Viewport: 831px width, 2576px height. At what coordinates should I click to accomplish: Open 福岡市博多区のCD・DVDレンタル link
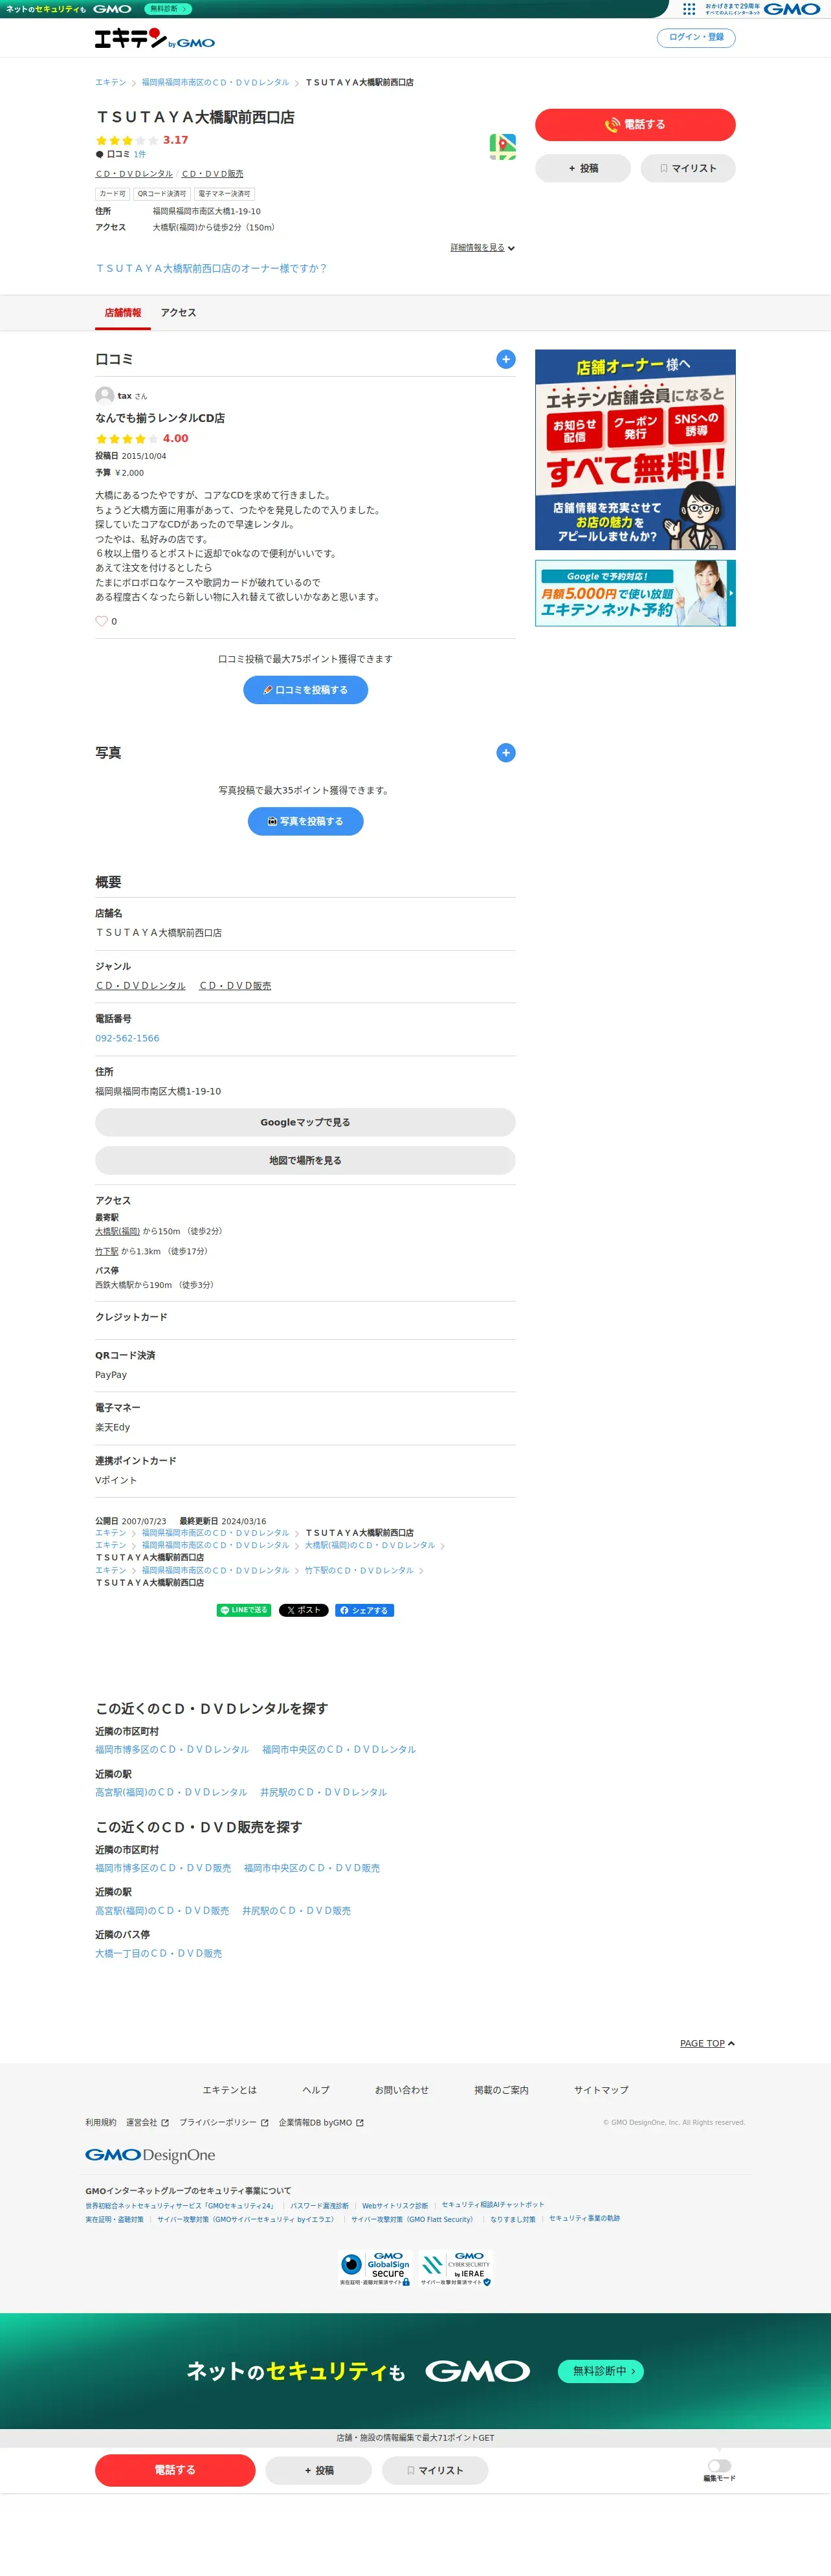(172, 1749)
